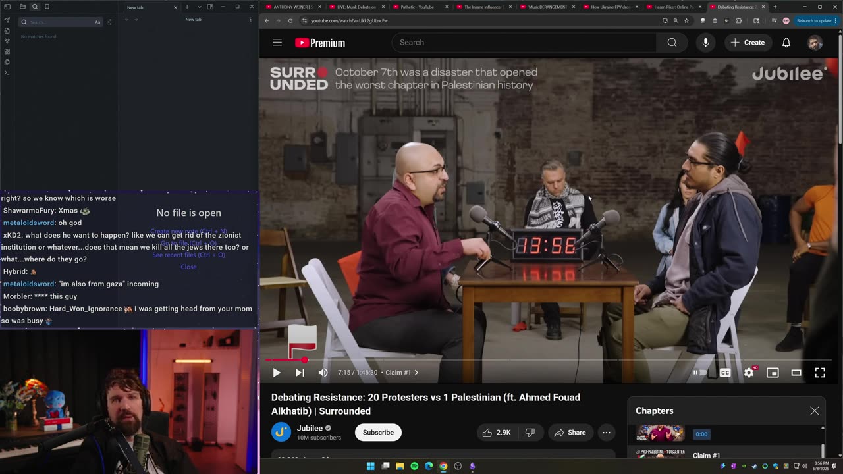
Task: Switch to the 'Pathetic - YouTube' browser tab
Action: point(420,7)
